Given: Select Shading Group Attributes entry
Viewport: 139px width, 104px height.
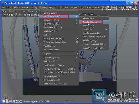Looking at the screenshot, I should (94, 44).
